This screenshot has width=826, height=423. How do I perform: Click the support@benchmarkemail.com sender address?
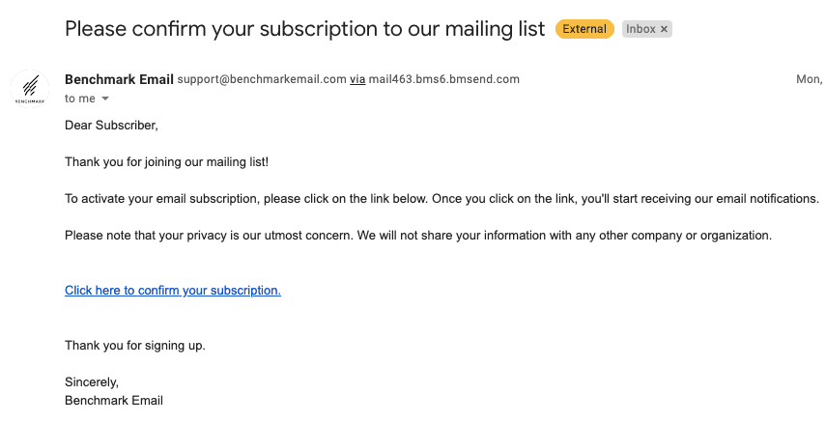pos(262,79)
